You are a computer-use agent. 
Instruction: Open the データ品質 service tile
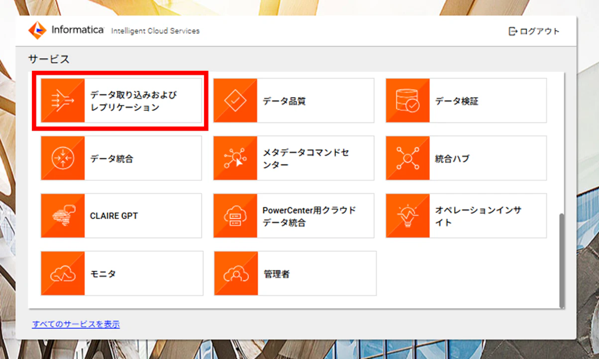click(x=294, y=101)
